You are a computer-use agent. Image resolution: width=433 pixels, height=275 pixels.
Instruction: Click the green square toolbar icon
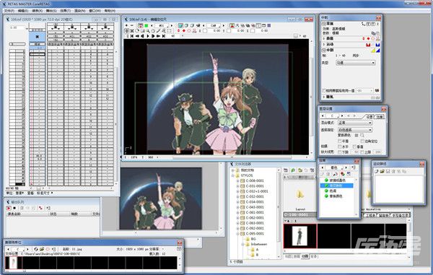coord(146,26)
